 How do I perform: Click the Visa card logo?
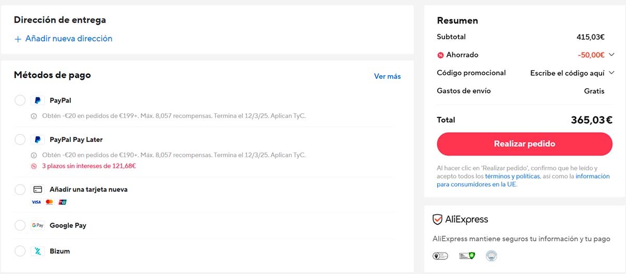[36, 202]
